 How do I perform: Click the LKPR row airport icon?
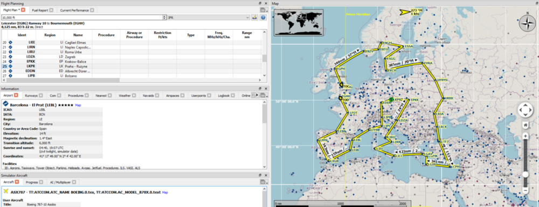(10, 66)
